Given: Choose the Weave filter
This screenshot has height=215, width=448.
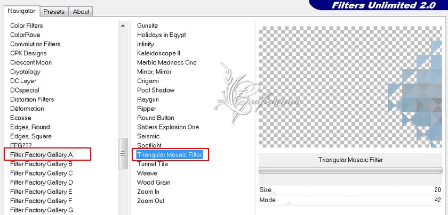Looking at the screenshot, I should pyautogui.click(x=147, y=173).
